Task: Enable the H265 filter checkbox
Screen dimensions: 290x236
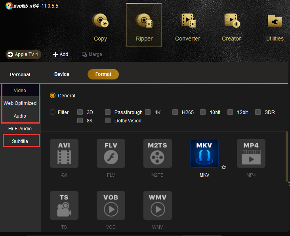Action: [x=175, y=112]
